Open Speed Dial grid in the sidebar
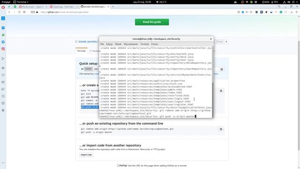Screen dimensions: 300x169 3,68
